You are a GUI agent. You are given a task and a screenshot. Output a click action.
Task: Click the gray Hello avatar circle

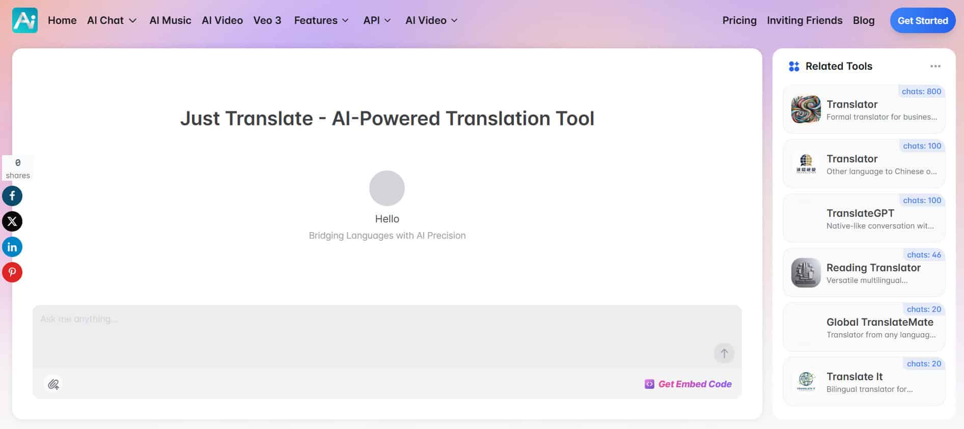pyautogui.click(x=387, y=188)
